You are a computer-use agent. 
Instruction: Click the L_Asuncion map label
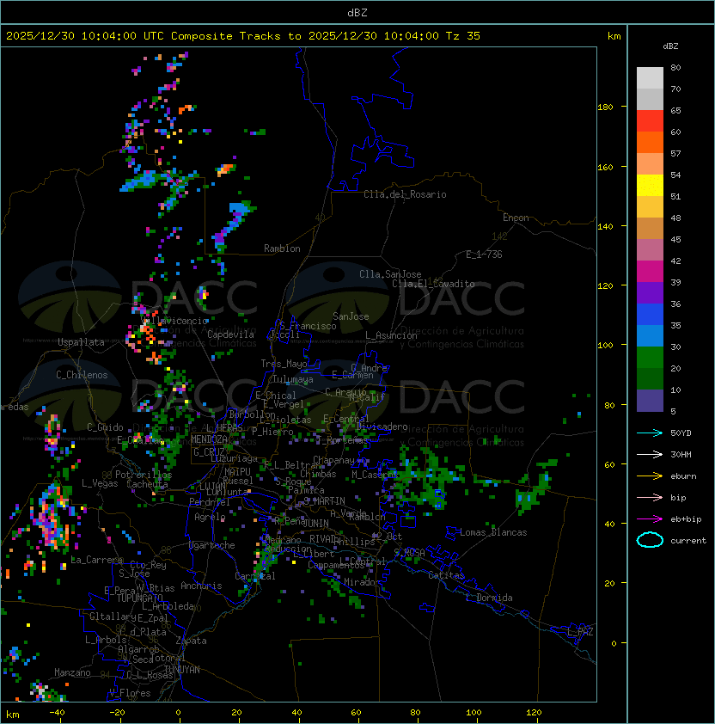coord(391,335)
